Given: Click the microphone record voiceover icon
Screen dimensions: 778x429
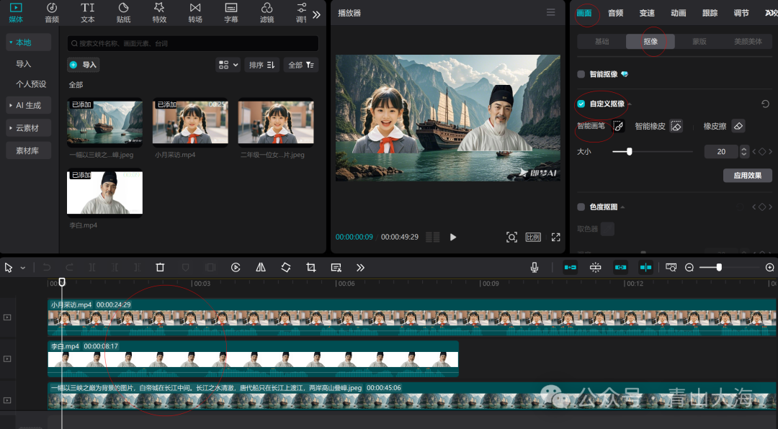Looking at the screenshot, I should [x=535, y=267].
